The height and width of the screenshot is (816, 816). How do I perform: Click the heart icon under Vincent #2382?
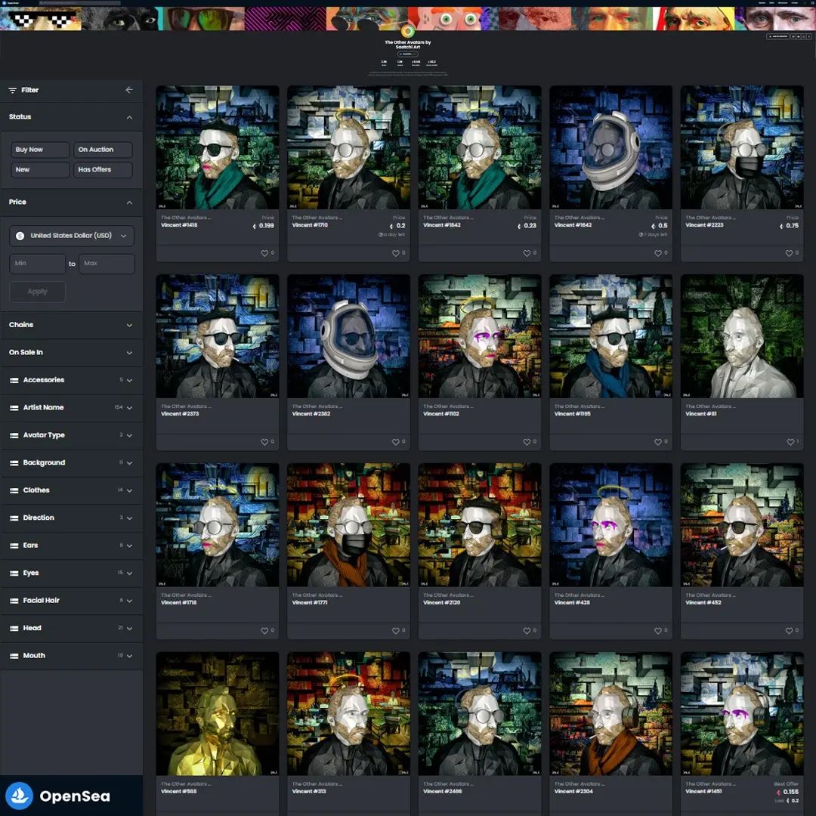(395, 442)
